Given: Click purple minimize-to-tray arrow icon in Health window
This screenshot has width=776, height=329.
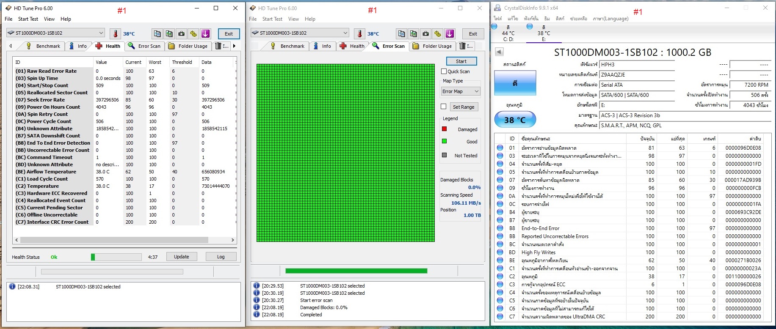Looking at the screenshot, I should coord(206,33).
